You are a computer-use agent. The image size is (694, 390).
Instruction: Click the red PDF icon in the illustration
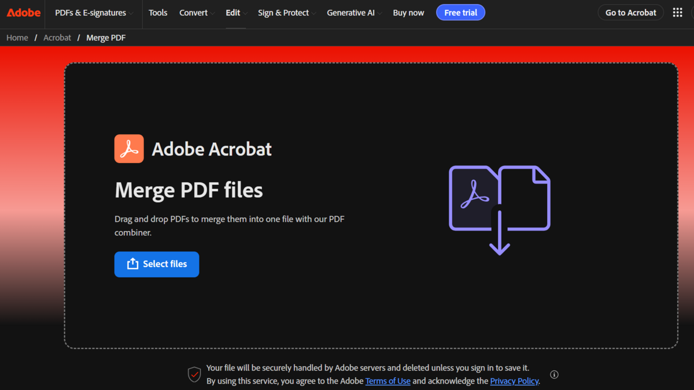[471, 196]
